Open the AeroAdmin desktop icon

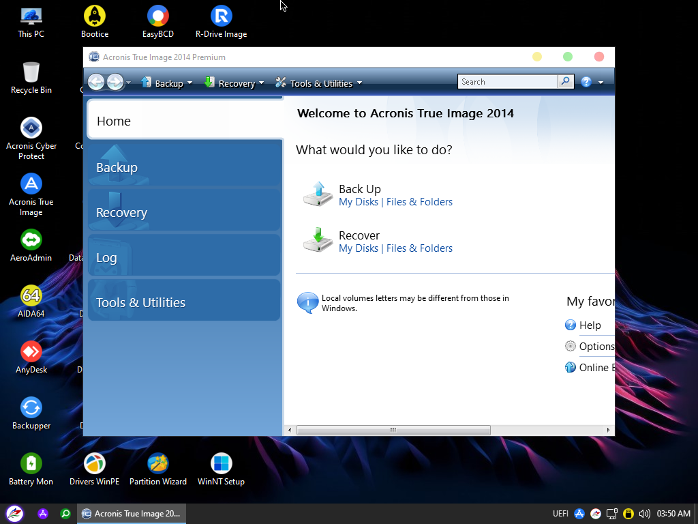click(x=31, y=245)
